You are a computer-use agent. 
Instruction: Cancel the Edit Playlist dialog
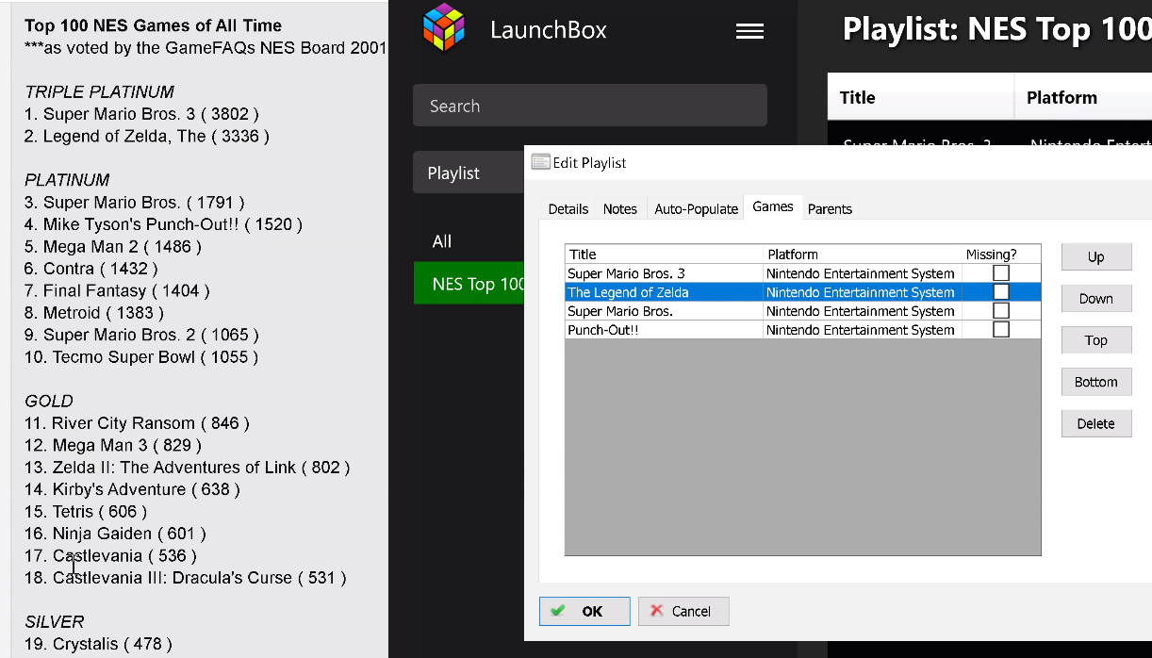click(x=683, y=611)
